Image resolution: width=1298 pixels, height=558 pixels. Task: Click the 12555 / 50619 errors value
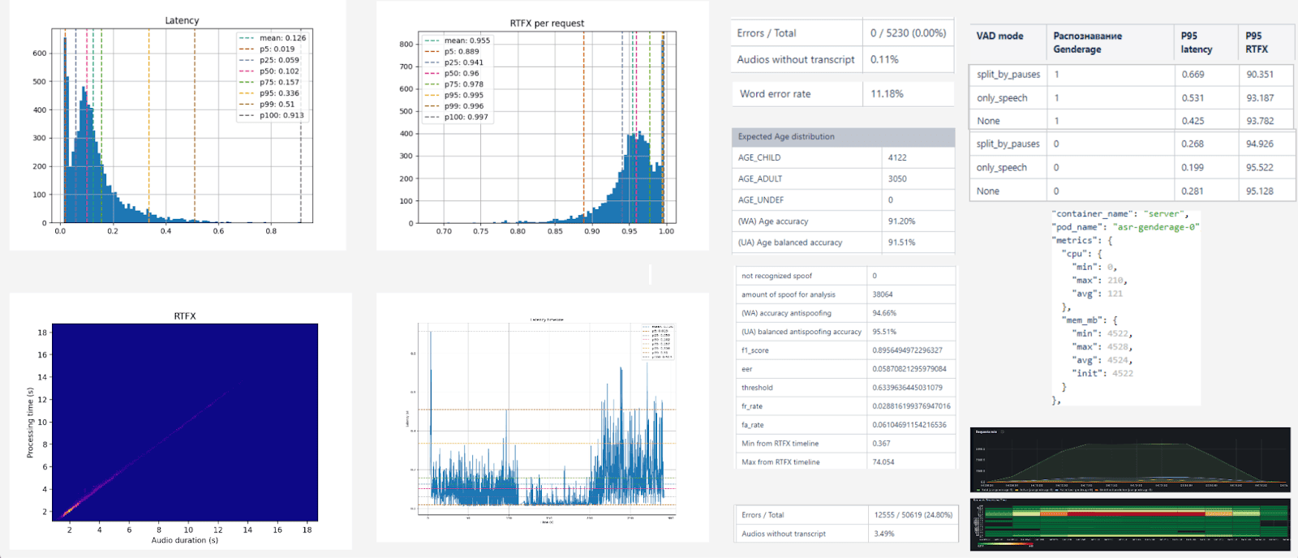click(913, 515)
